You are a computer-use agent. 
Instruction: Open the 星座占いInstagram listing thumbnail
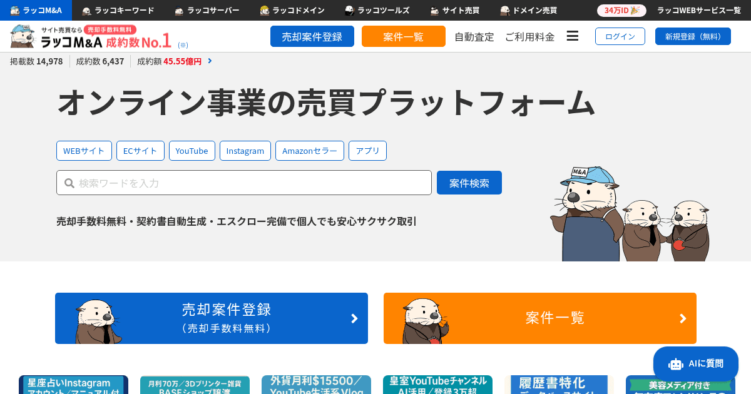[x=73, y=385]
